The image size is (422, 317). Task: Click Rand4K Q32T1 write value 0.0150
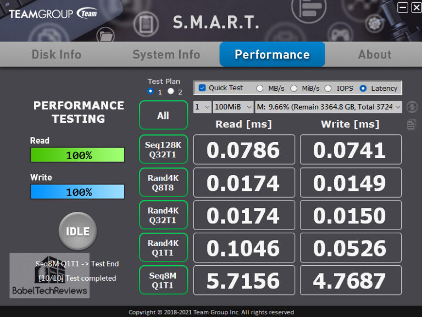point(351,215)
